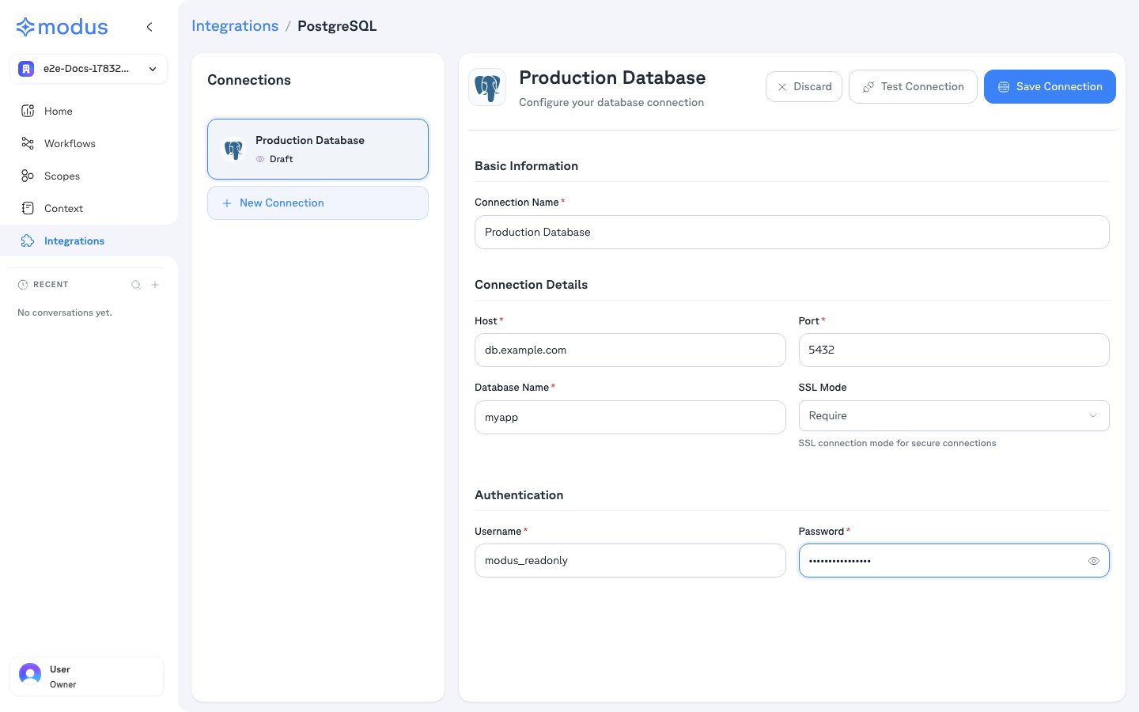1139x712 pixels.
Task: Search recent conversations
Action: coord(136,285)
